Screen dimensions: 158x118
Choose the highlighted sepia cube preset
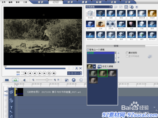click(x=103, y=73)
